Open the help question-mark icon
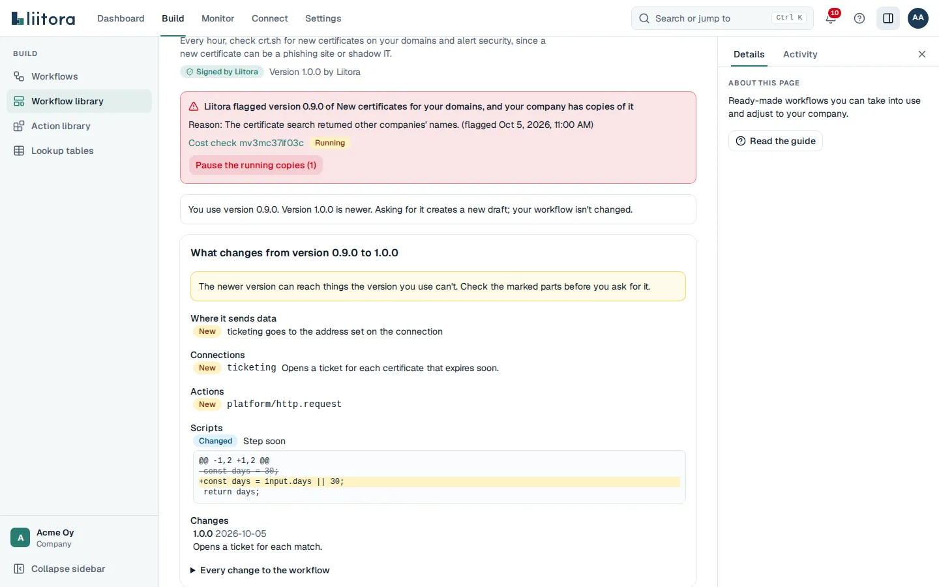This screenshot has width=939, height=587. pos(859,18)
